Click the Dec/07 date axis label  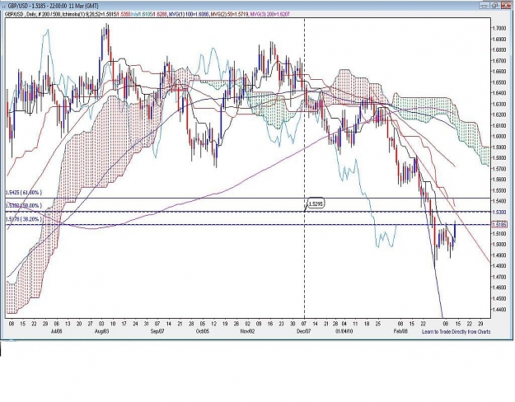304,331
